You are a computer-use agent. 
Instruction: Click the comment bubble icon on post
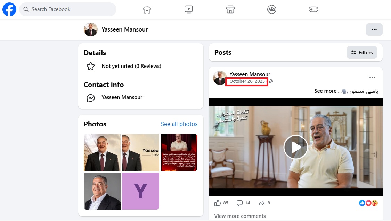pos(239,203)
